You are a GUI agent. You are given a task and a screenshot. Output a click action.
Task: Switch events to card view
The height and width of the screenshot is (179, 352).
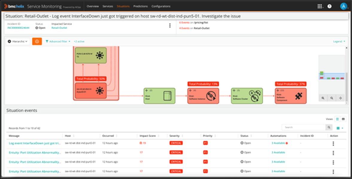tap(343, 119)
